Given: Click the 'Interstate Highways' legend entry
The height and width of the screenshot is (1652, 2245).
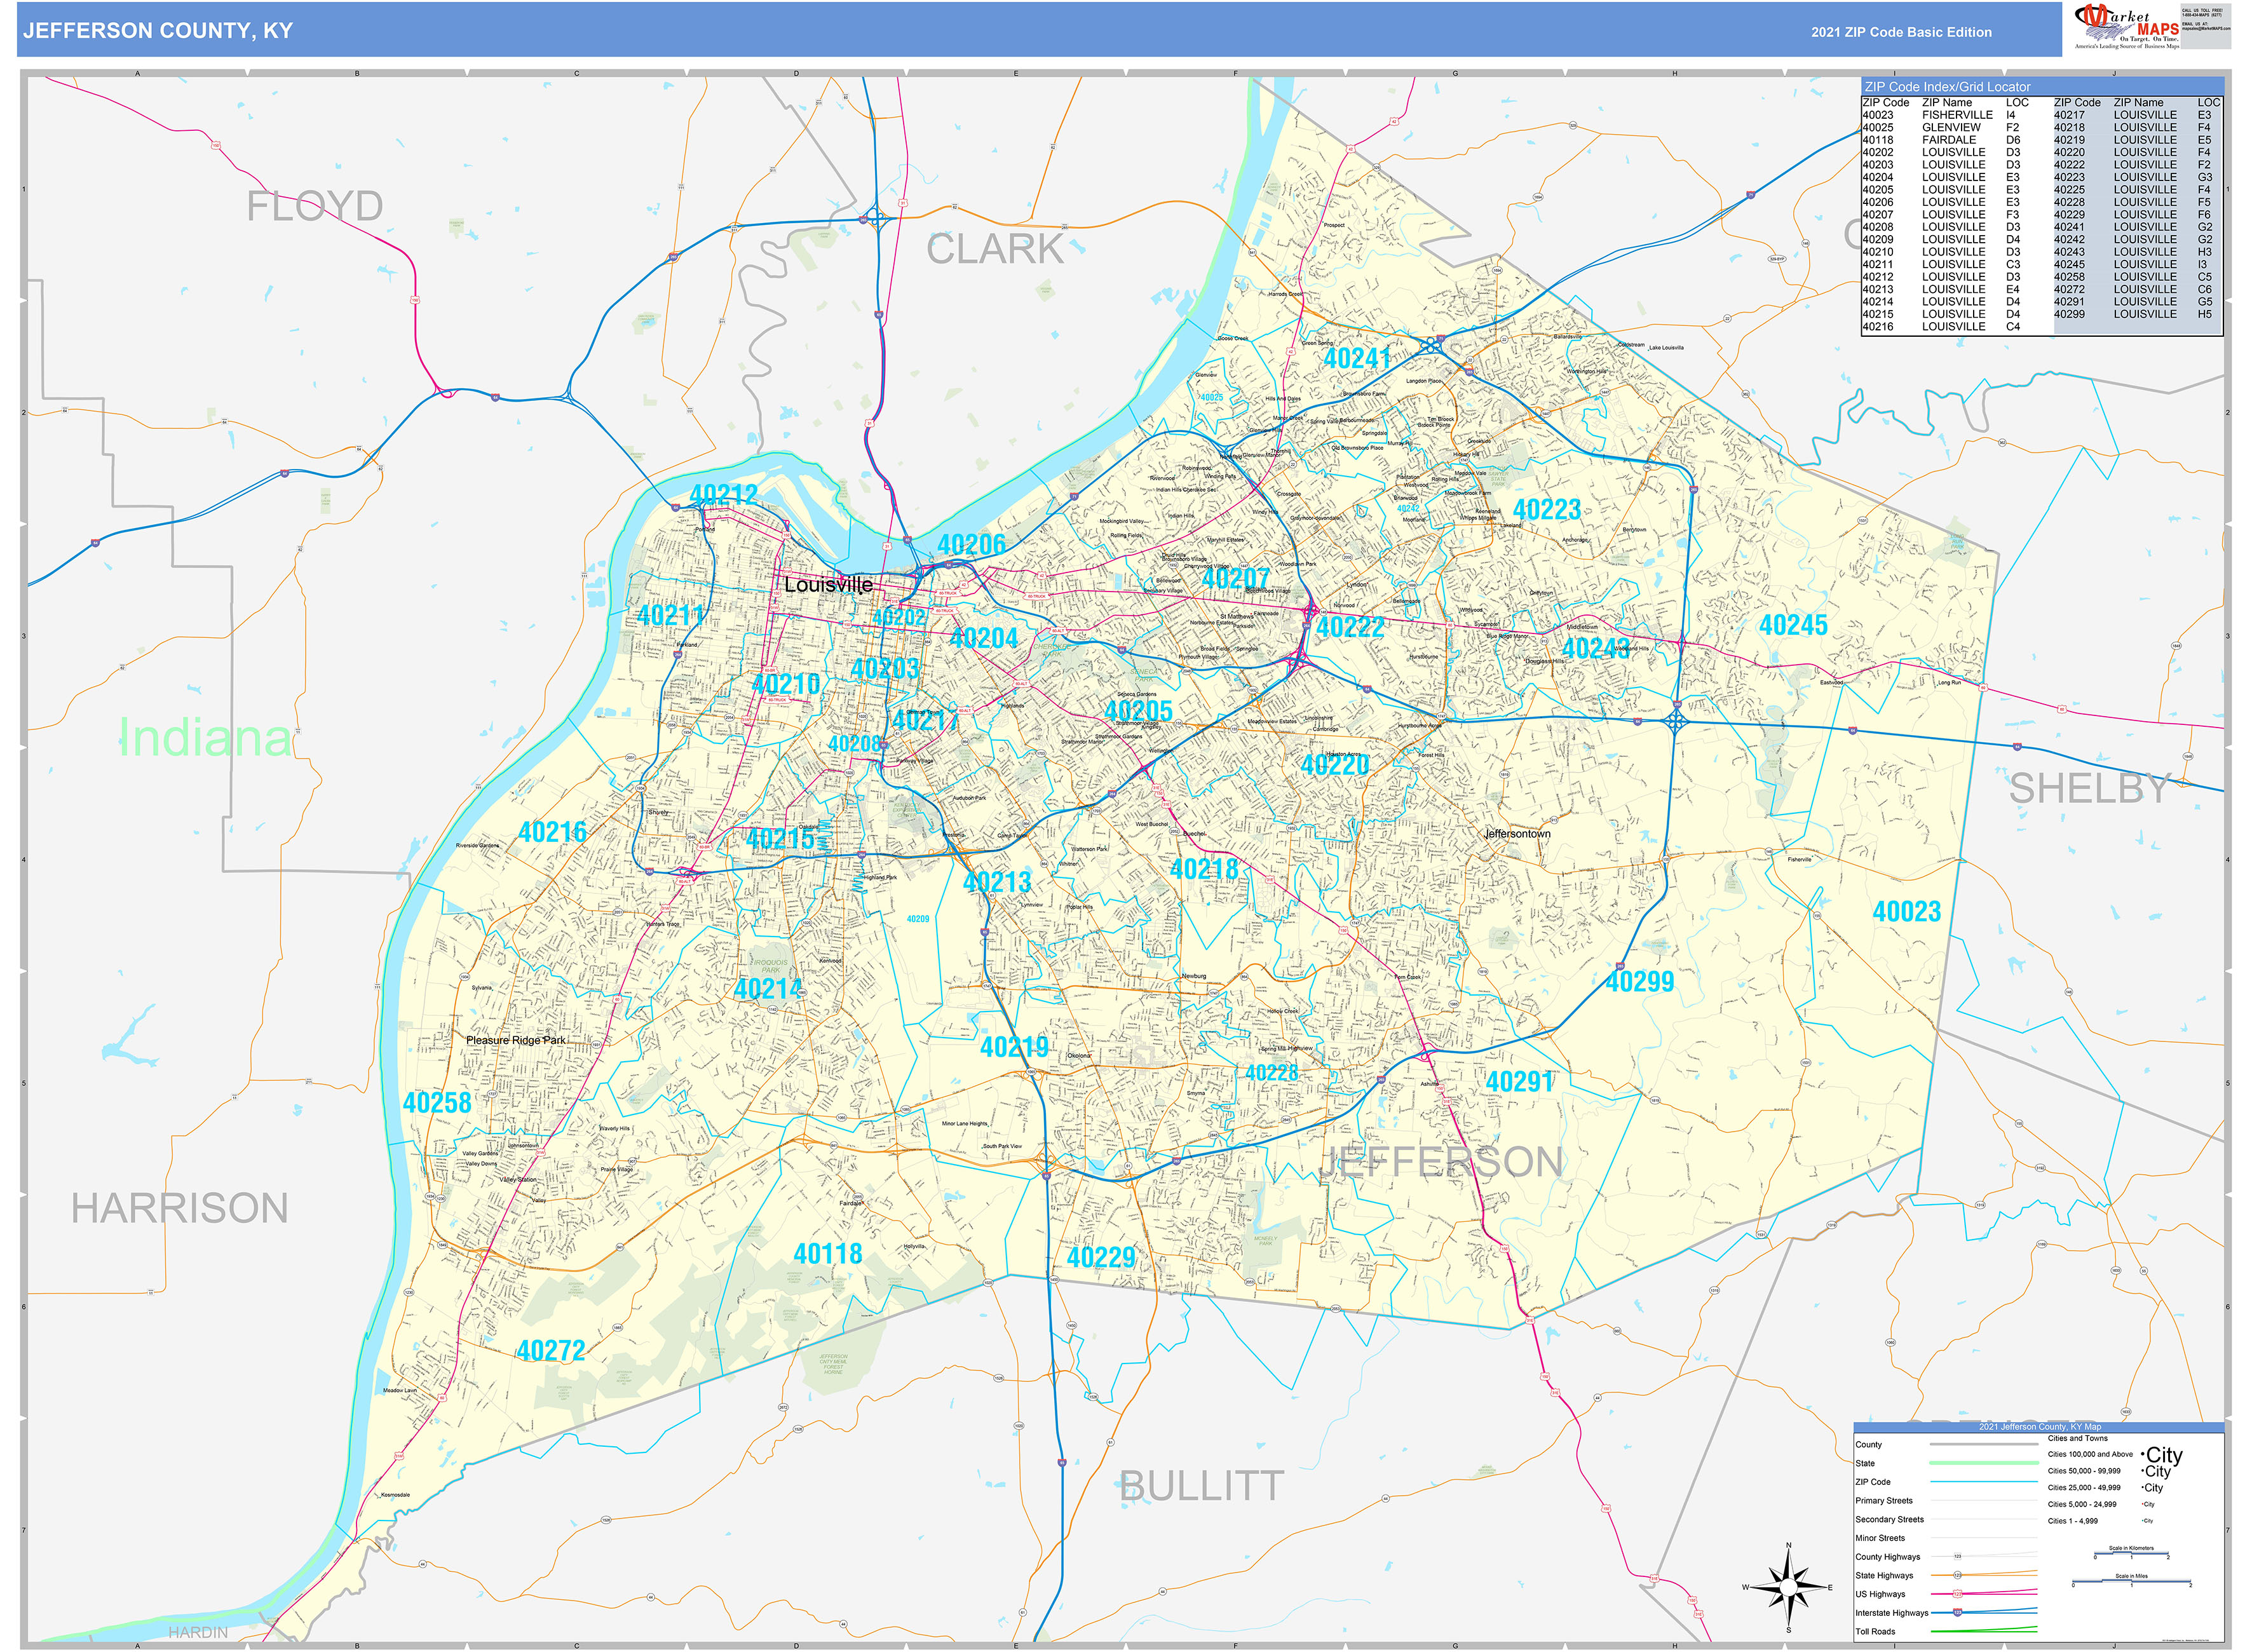Looking at the screenshot, I should pos(1891,1612).
